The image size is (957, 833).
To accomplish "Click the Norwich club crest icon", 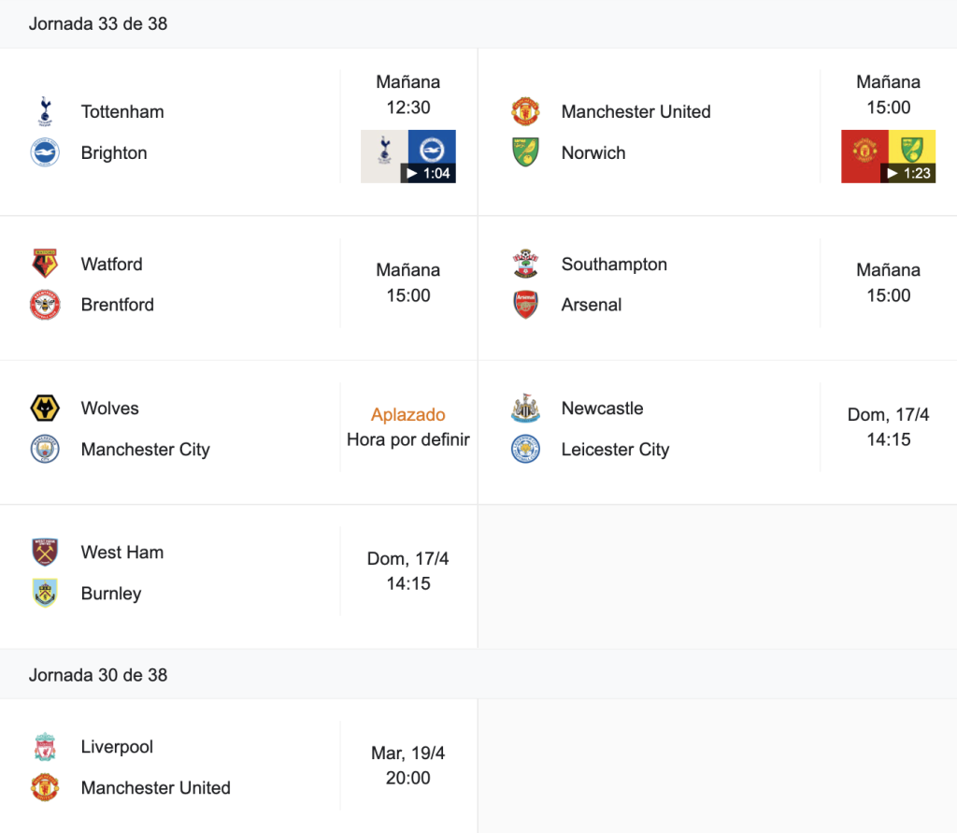I will [525, 152].
